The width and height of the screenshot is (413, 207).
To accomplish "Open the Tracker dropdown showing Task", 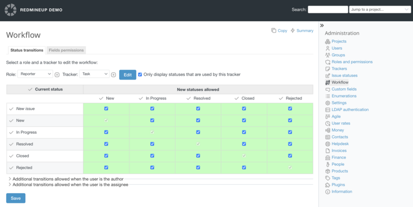I will [x=93, y=74].
